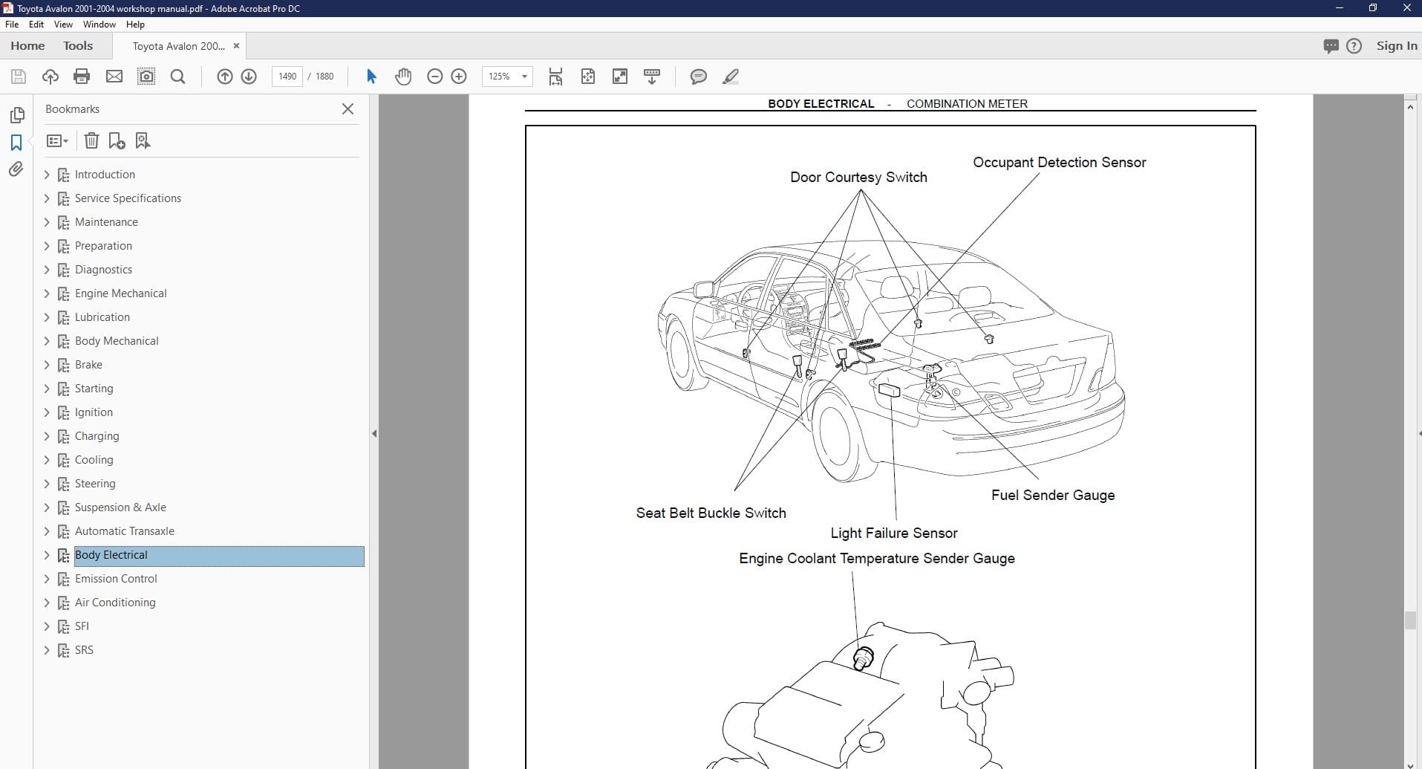Click the Highlight text pen icon
The image size is (1422, 769).
pos(730,77)
